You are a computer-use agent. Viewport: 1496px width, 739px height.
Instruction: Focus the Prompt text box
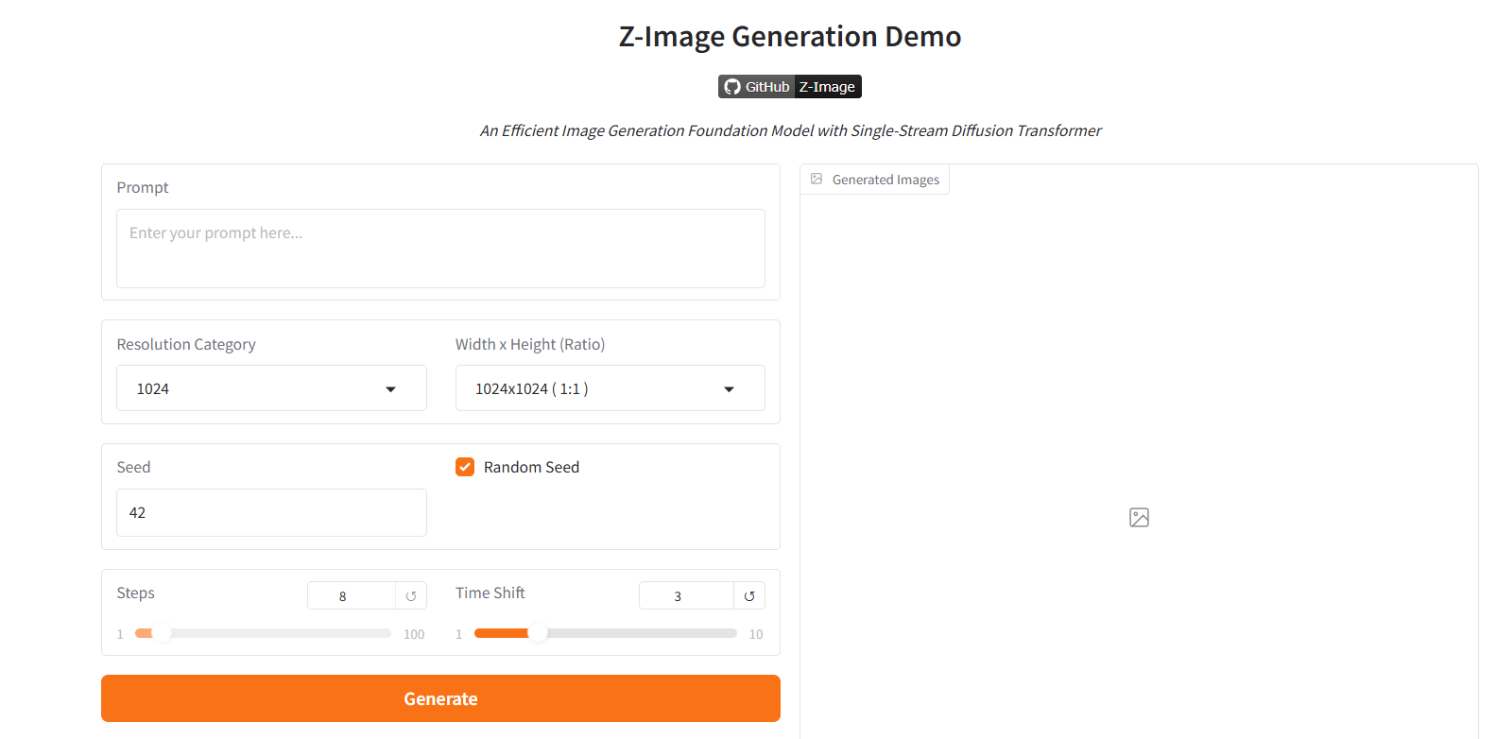(x=440, y=249)
